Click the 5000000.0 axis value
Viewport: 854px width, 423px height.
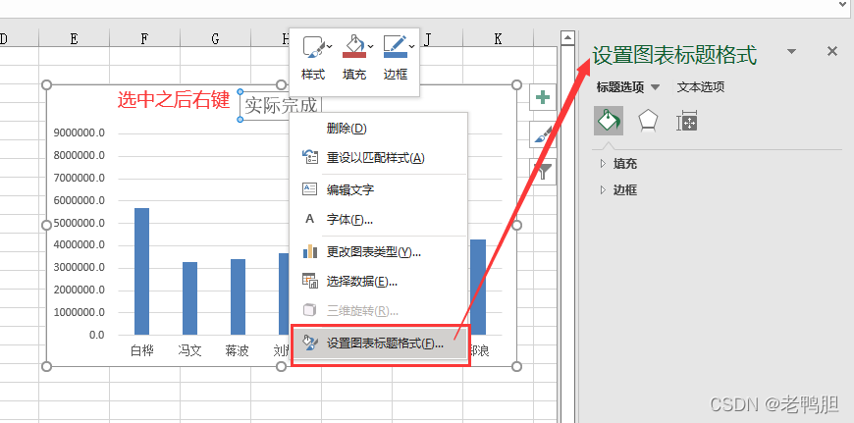[x=79, y=223]
